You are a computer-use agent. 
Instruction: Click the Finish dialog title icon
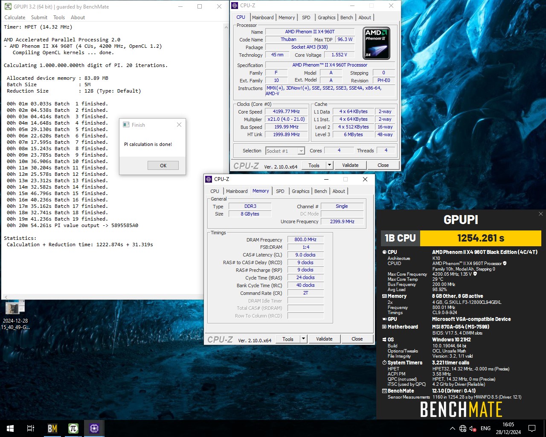pos(126,125)
